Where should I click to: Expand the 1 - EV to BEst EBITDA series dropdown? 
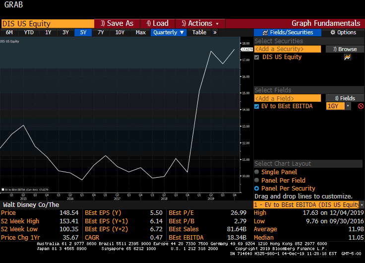click(362, 205)
